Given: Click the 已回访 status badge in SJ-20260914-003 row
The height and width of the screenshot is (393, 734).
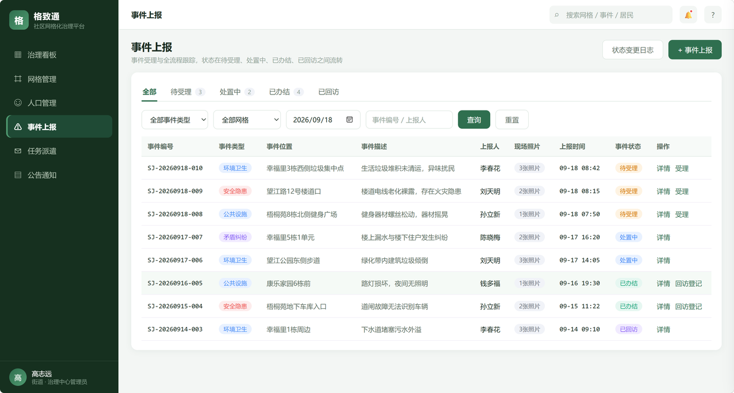Looking at the screenshot, I should [x=628, y=329].
